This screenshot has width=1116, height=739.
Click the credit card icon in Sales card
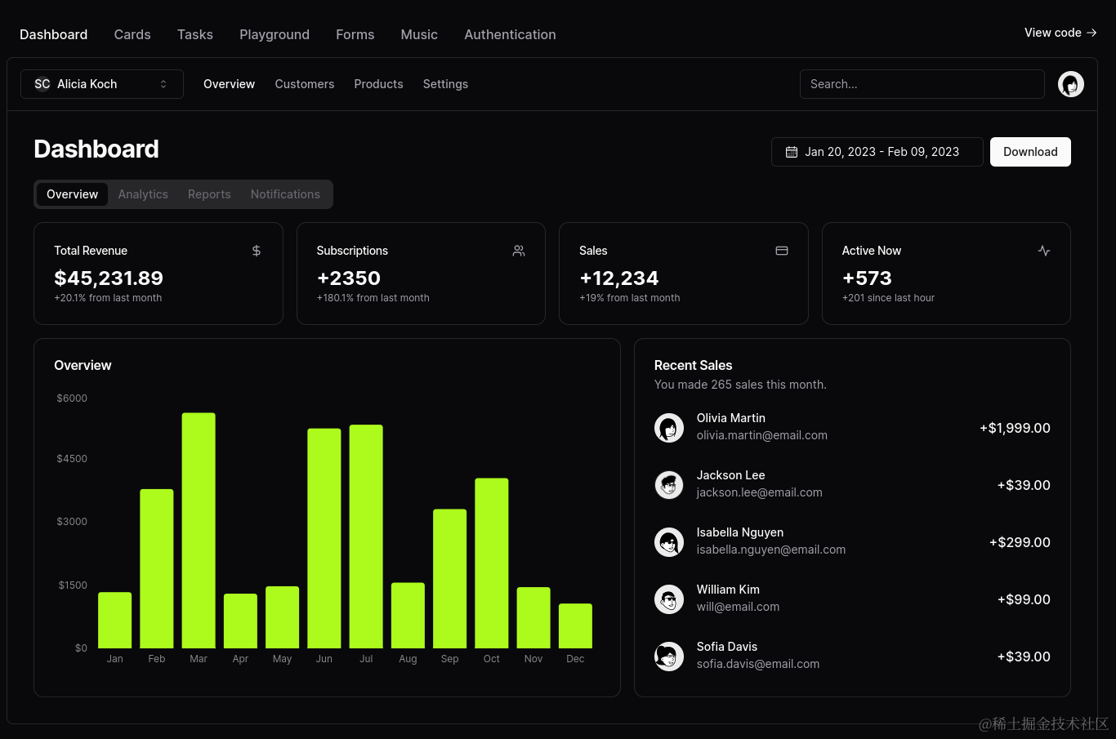coord(782,251)
